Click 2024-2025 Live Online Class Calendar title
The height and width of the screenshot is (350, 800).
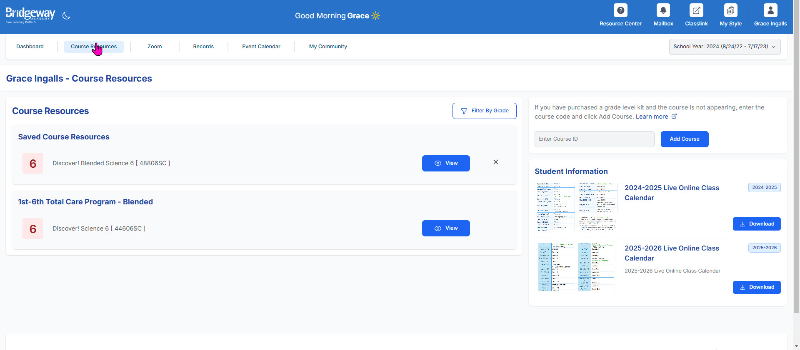[672, 193]
